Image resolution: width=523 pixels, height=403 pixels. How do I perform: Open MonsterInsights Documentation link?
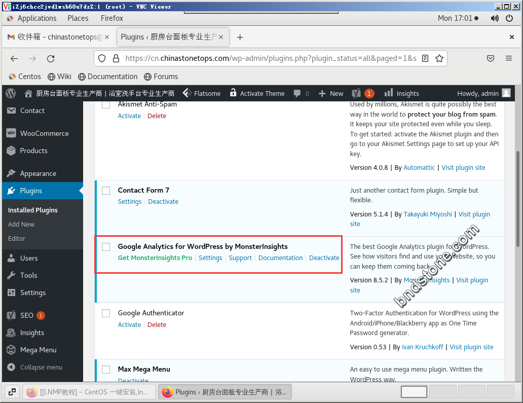pos(281,258)
